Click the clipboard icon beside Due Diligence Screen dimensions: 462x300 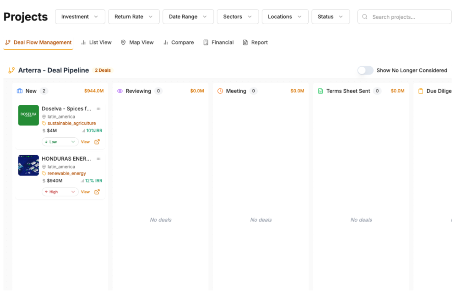click(421, 91)
